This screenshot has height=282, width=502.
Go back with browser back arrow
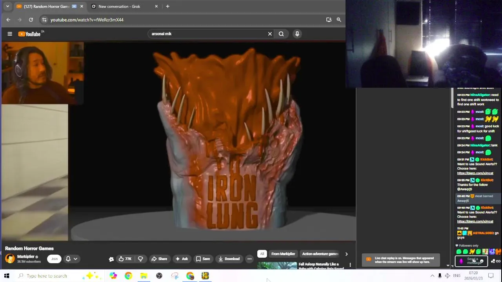point(8,20)
